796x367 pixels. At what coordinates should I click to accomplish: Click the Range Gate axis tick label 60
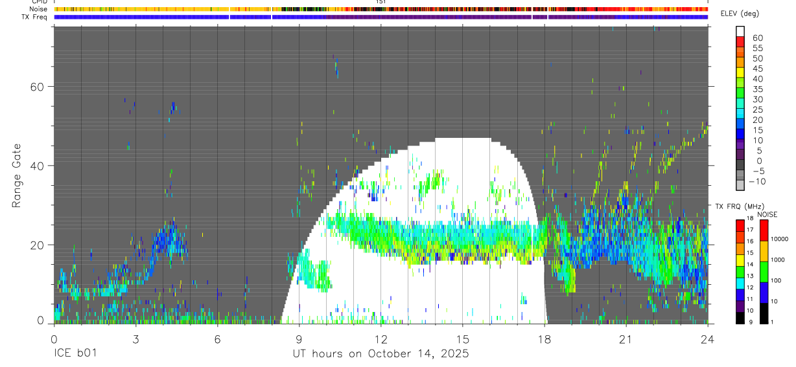click(x=37, y=87)
